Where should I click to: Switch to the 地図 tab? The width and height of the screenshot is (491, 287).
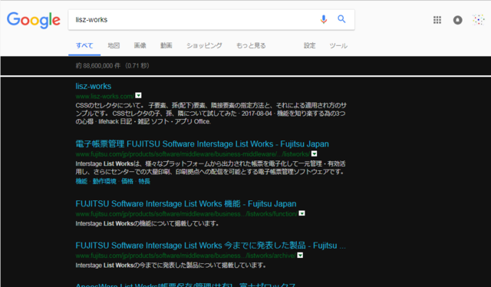click(114, 46)
